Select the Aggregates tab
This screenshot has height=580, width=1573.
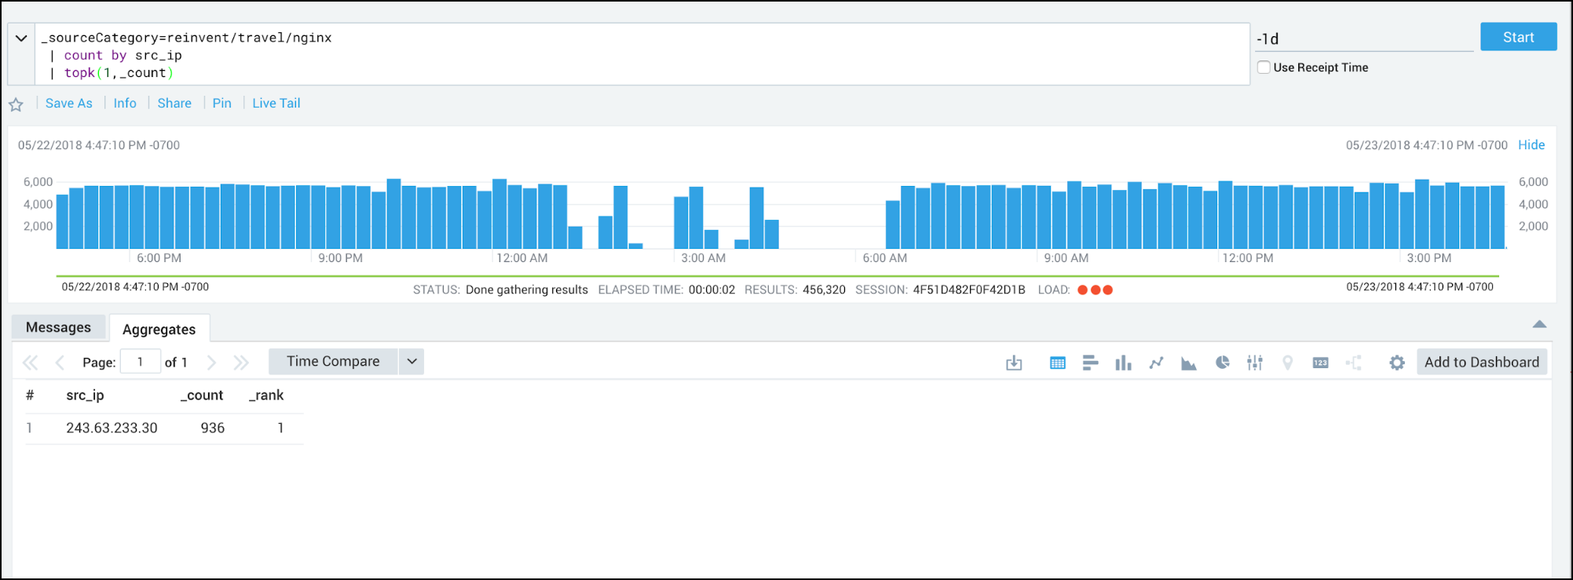click(x=159, y=330)
